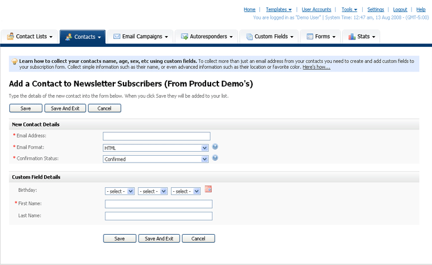Click the top Save button

(26, 108)
